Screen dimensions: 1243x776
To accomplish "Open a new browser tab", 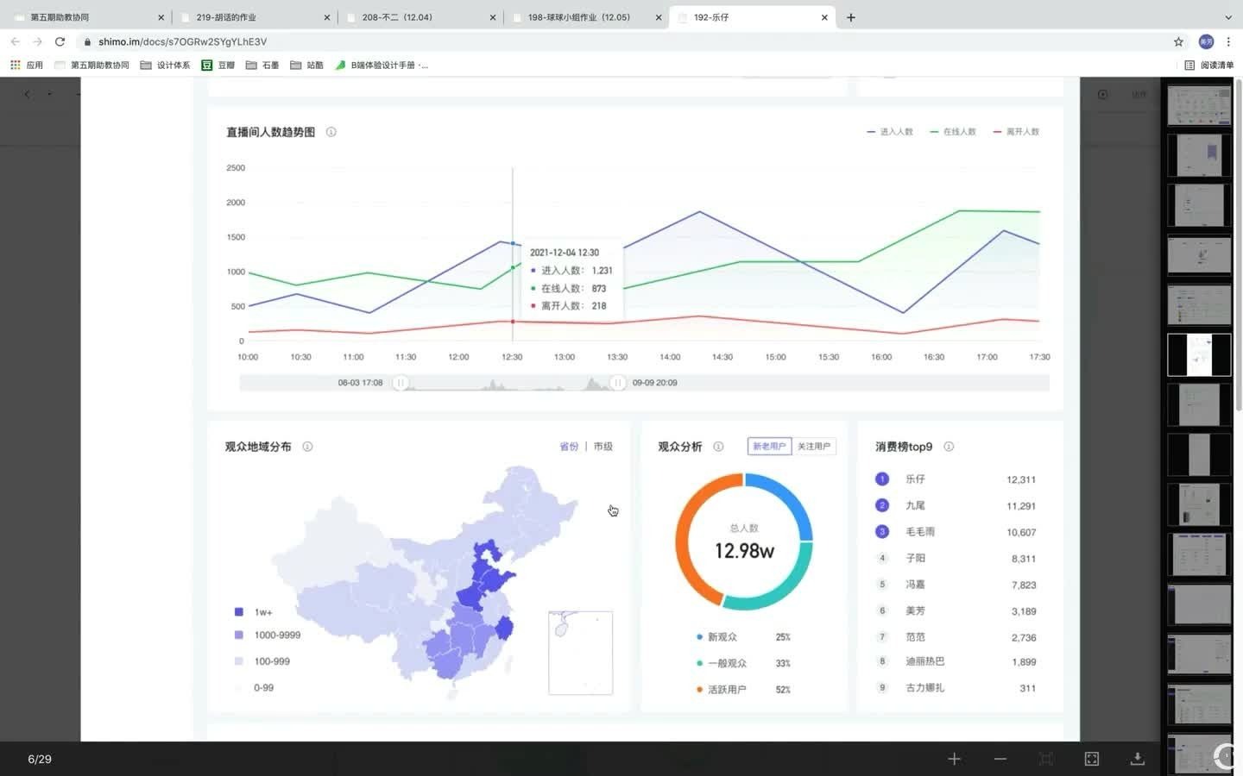I will [851, 17].
